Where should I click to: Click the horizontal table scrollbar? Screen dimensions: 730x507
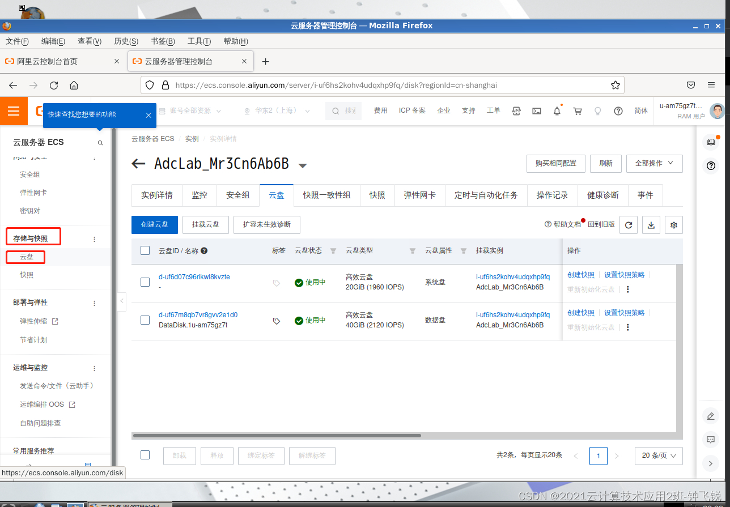(x=277, y=436)
